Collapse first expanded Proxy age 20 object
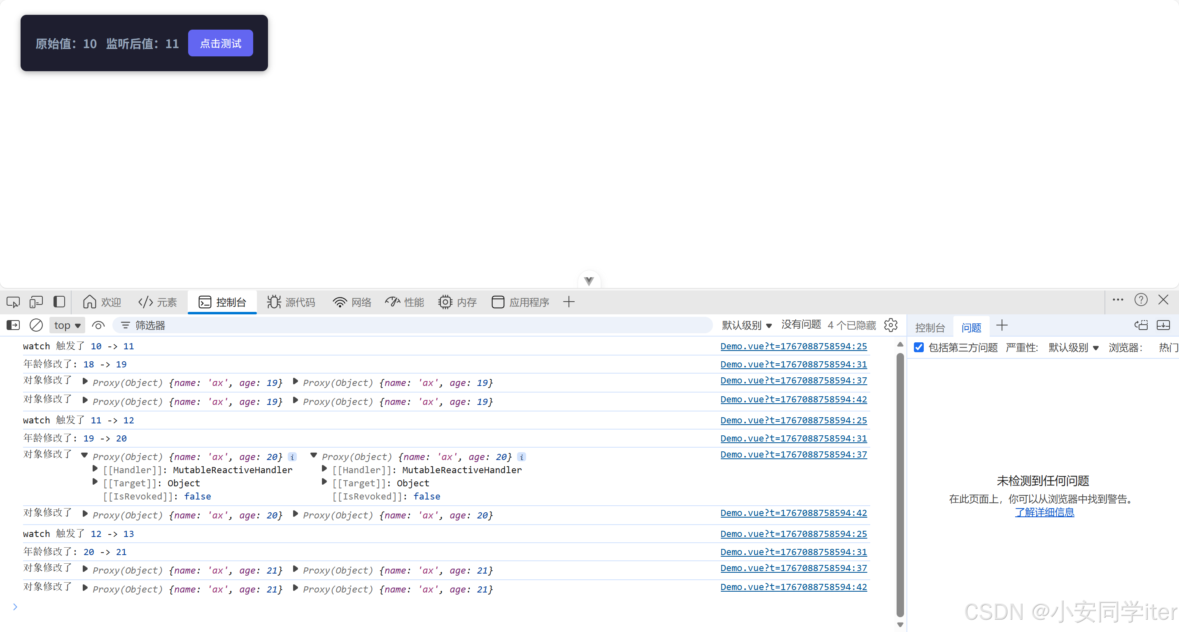The width and height of the screenshot is (1179, 632). point(84,455)
